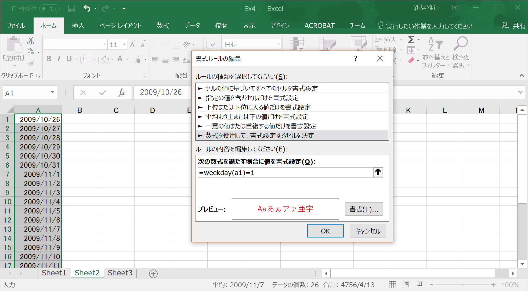This screenshot has height=291, width=528.
Task: Click the 書式(F)... button
Action: (x=364, y=209)
